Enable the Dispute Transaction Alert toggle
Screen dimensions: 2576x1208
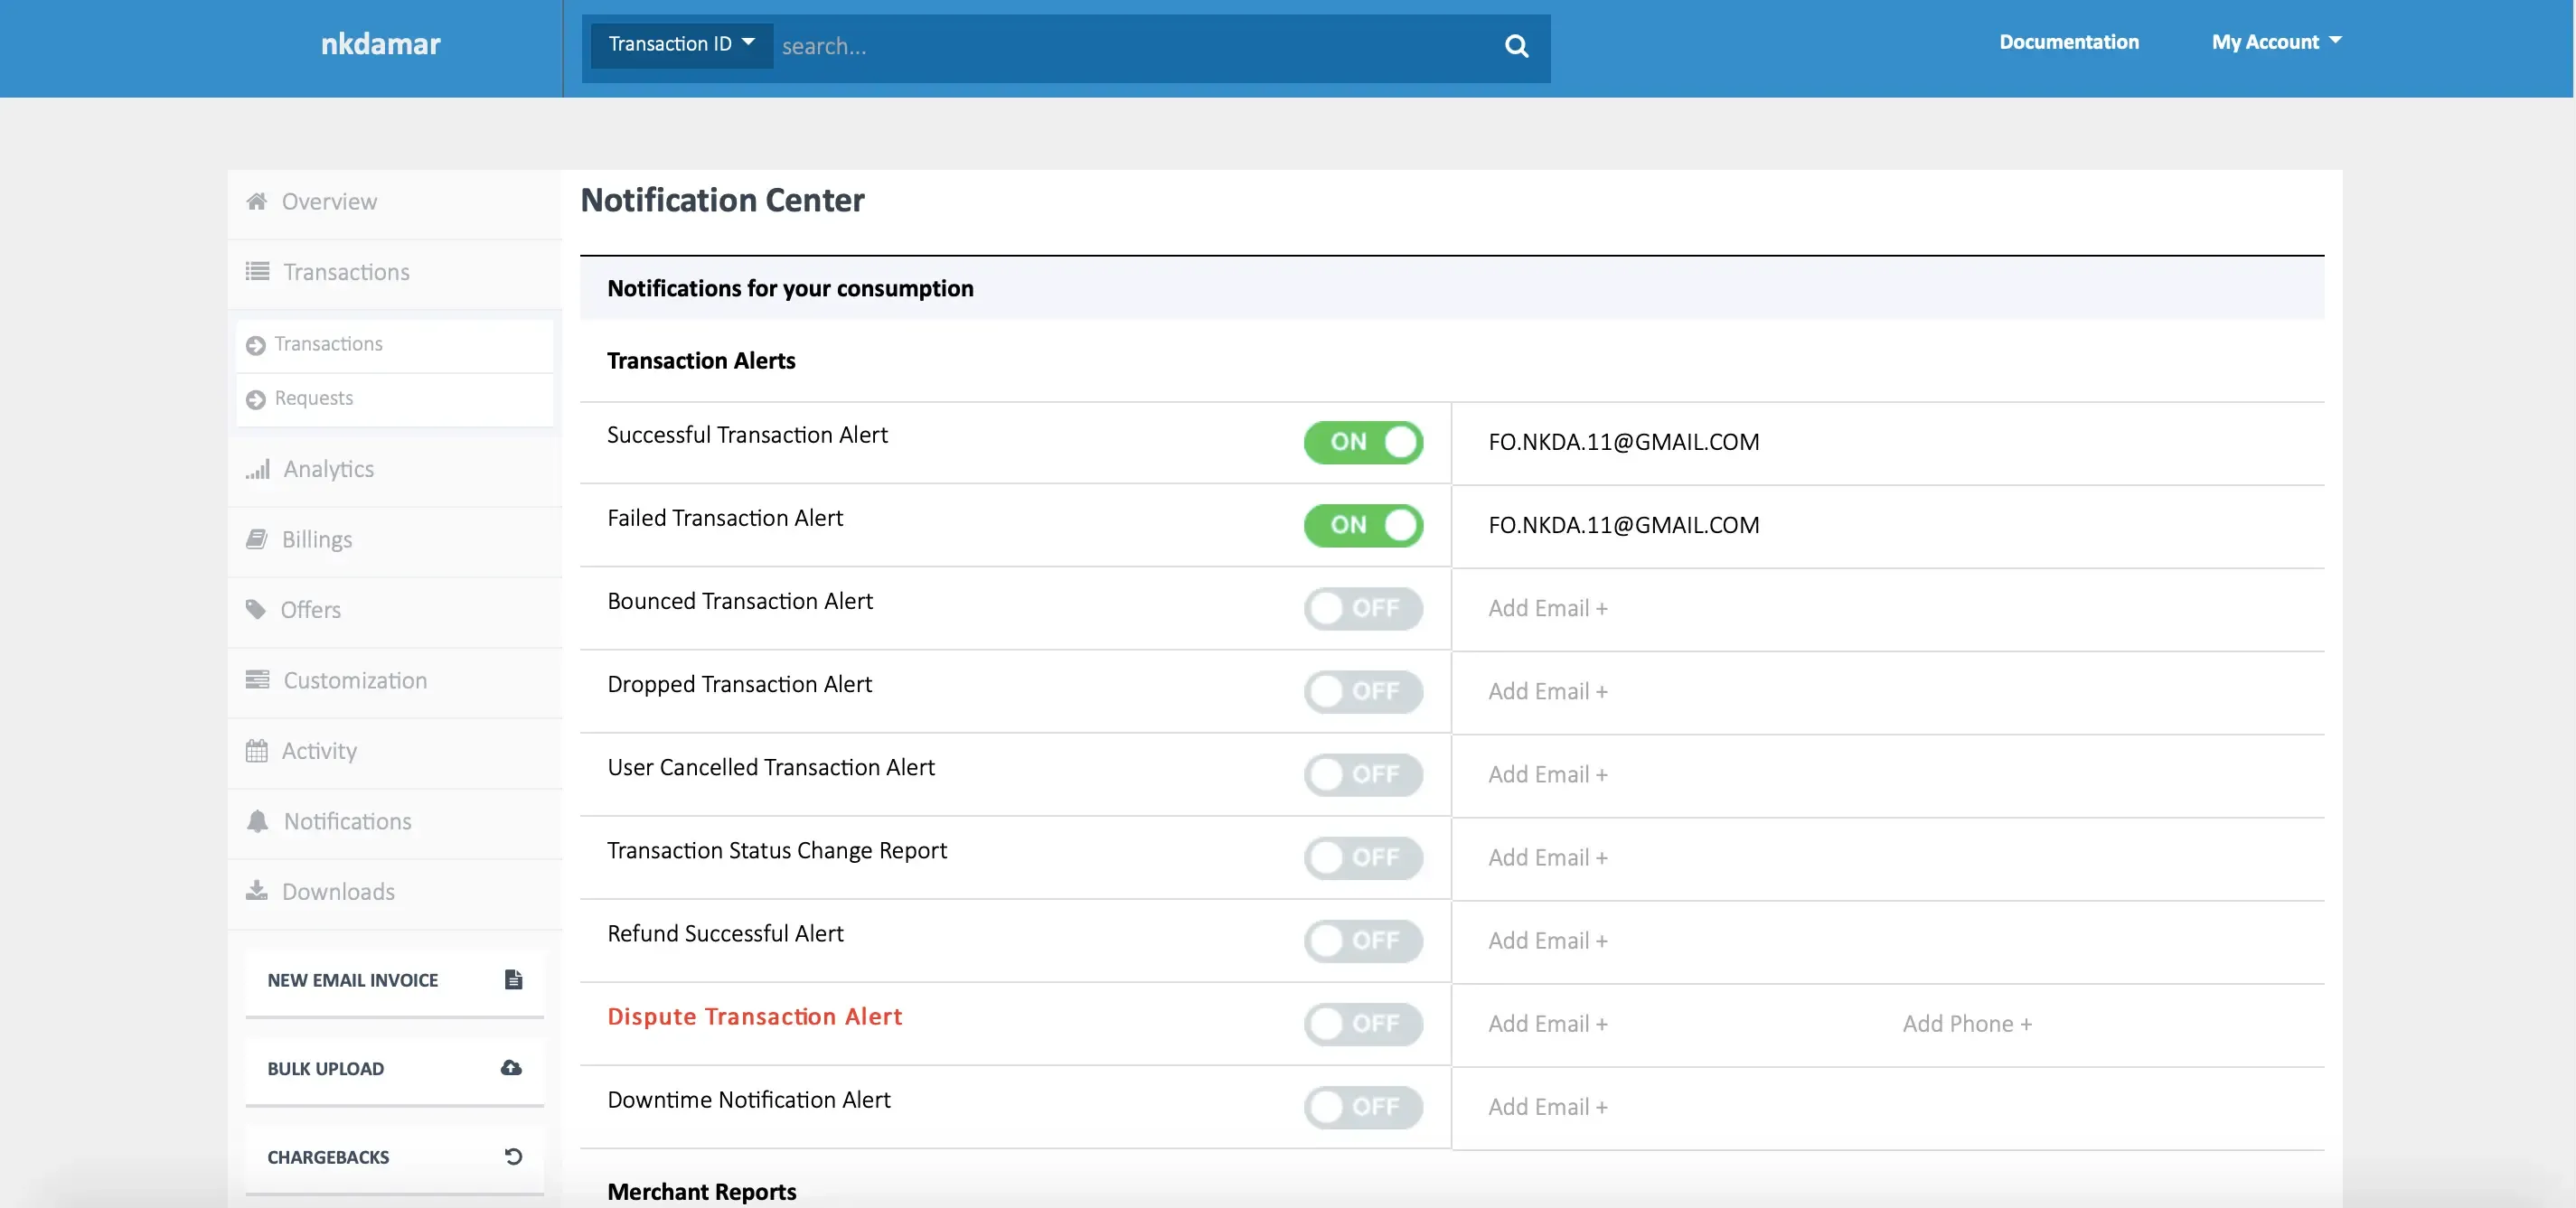tap(1363, 1023)
